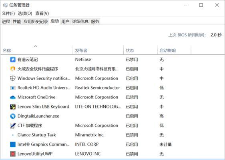Click publisher 北京火绒网络科技有限... cell
Image resolution: width=225 pixels, height=160 pixels.
pos(97,69)
